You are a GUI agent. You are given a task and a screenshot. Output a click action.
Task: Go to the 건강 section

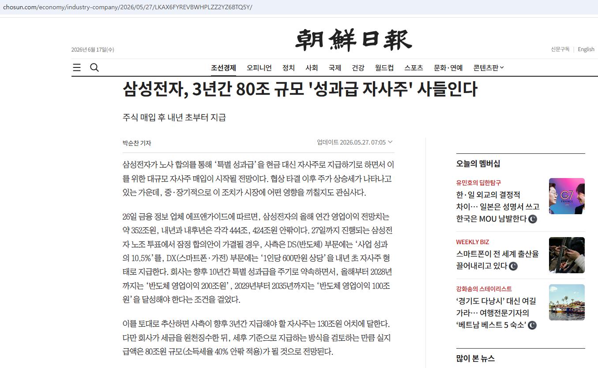[358, 68]
